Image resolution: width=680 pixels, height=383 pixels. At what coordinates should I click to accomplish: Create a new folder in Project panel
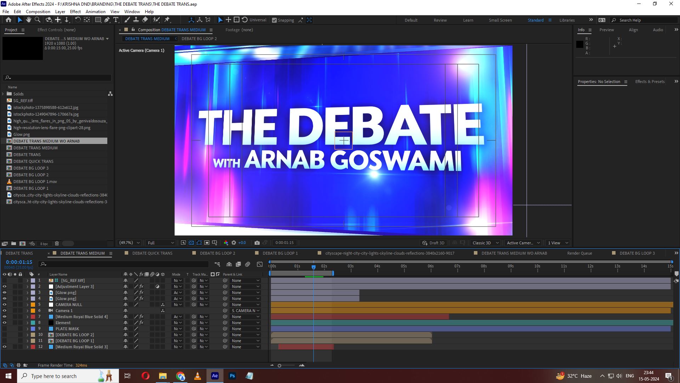[13, 244]
